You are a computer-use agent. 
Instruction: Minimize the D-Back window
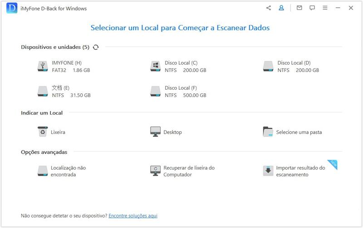(x=338, y=8)
